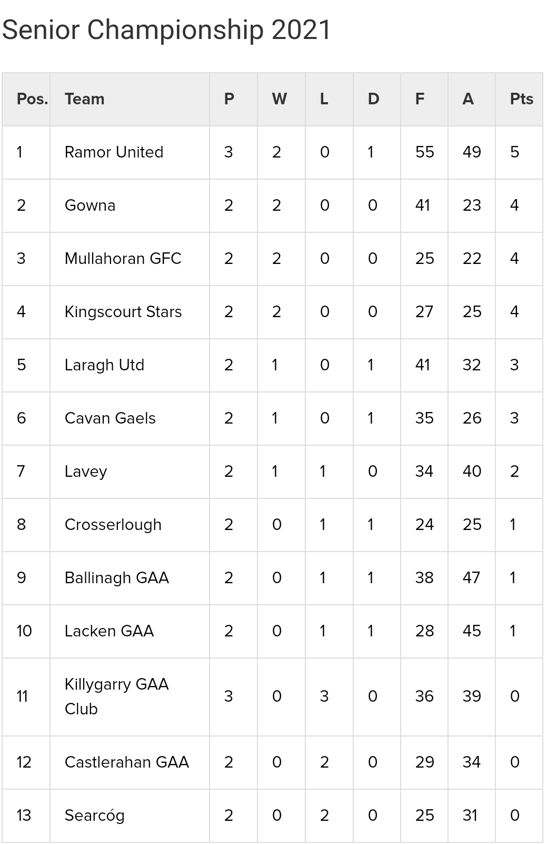The image size is (547, 844).
Task: Click the Pts column header
Action: coord(521,99)
